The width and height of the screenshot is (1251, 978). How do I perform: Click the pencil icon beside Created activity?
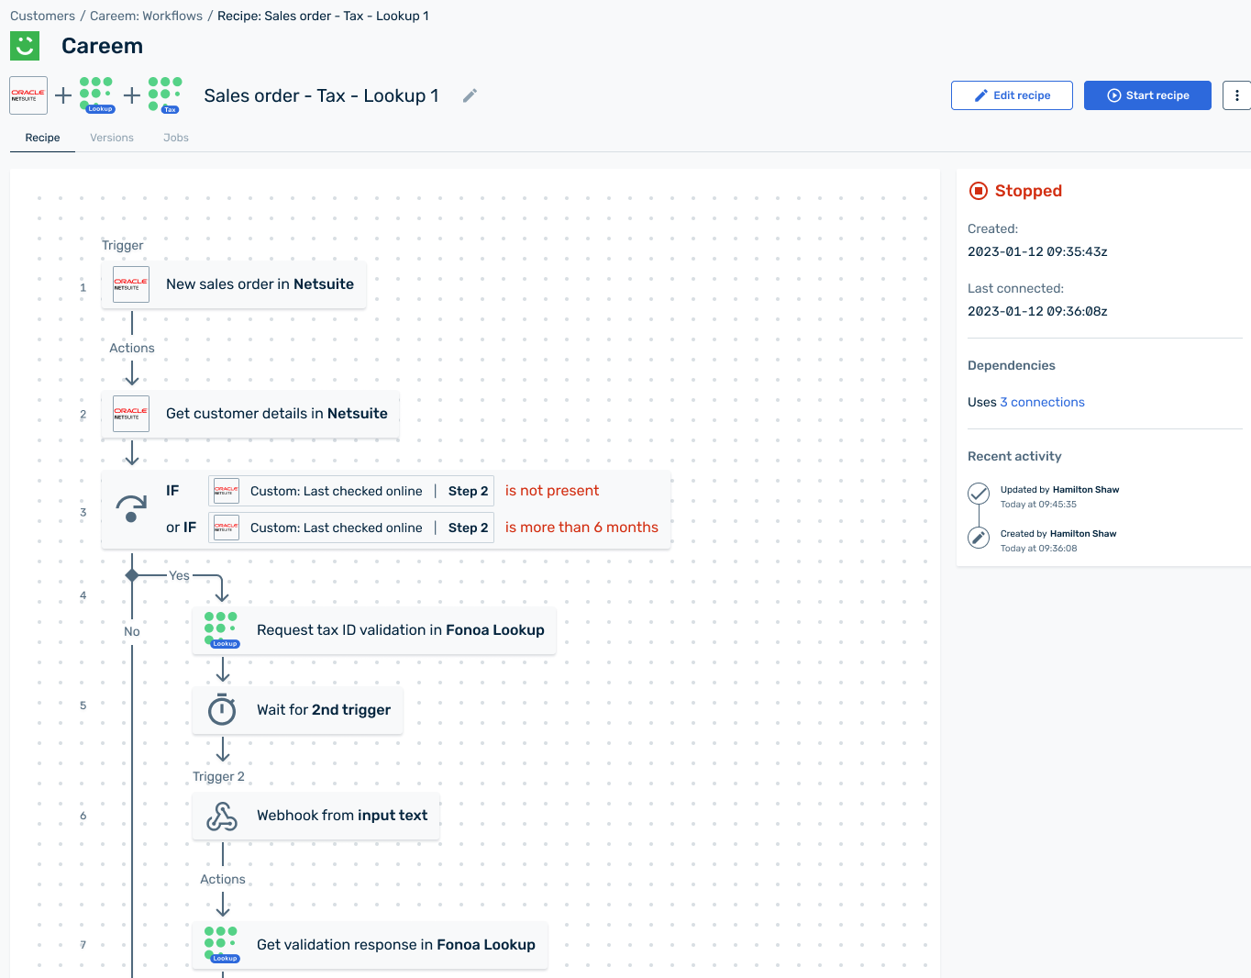979,538
